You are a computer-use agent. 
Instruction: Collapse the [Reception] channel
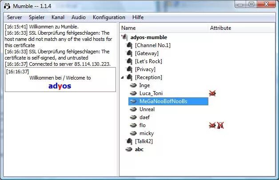click(x=123, y=77)
